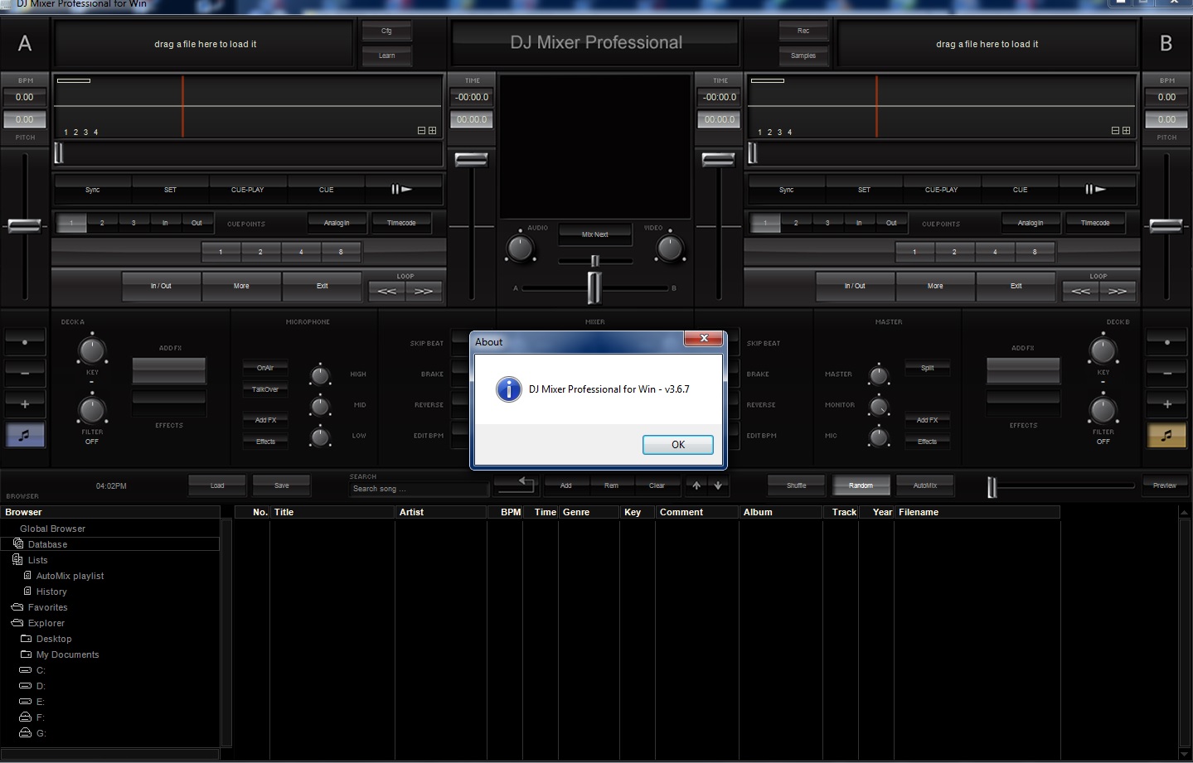Select History list item

coord(51,592)
